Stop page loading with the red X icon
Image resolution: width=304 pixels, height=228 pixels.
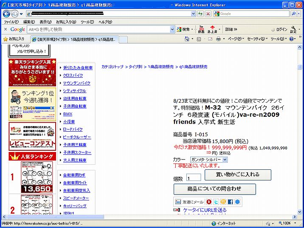click(x=208, y=14)
